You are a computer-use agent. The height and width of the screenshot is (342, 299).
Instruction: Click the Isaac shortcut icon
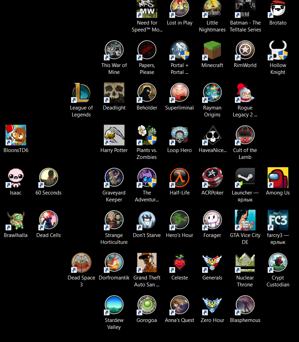click(x=16, y=178)
